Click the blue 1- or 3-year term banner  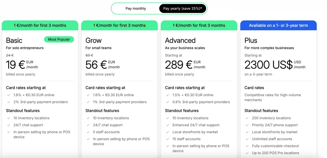click(x=278, y=25)
